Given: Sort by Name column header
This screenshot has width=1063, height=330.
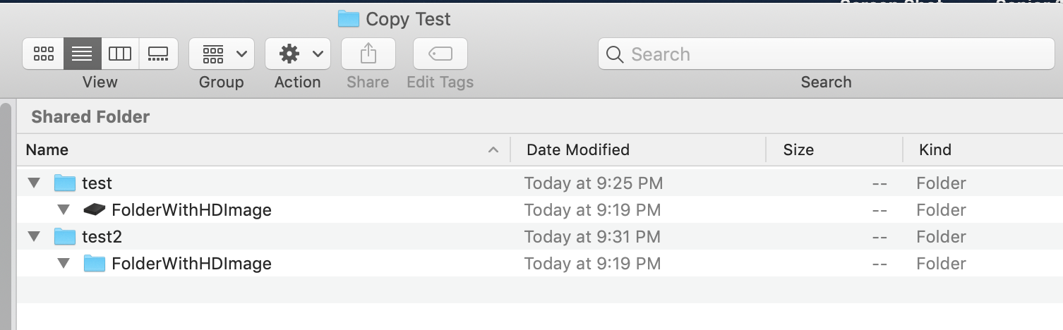Looking at the screenshot, I should (x=47, y=149).
